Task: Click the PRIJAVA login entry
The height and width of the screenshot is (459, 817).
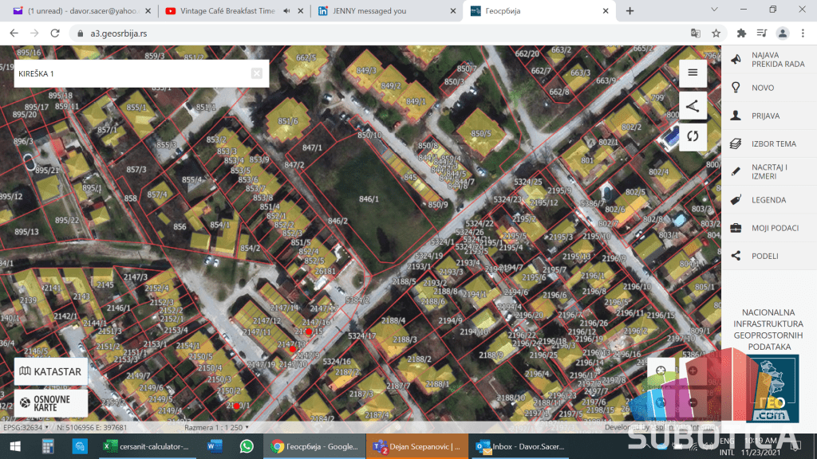Action: [765, 116]
